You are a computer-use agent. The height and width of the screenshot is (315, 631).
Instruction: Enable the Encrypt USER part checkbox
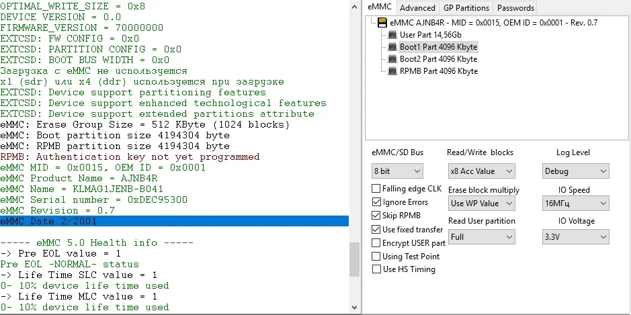pyautogui.click(x=376, y=243)
